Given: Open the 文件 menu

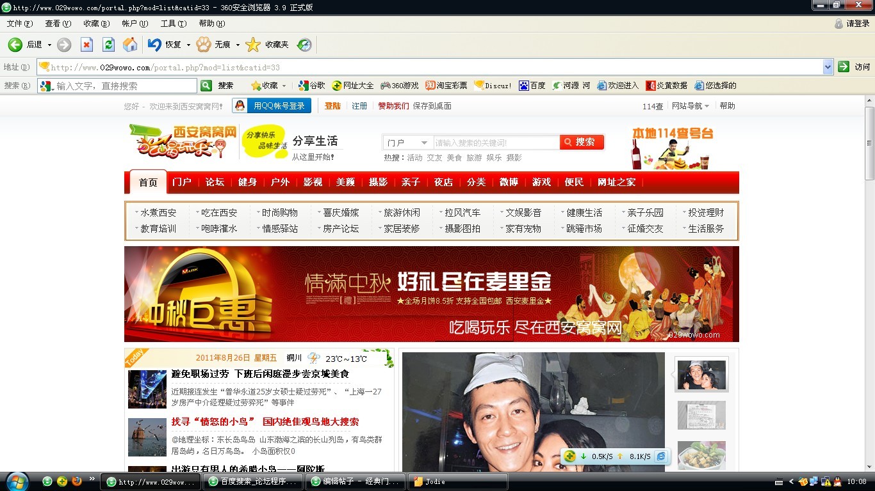Looking at the screenshot, I should (19, 24).
